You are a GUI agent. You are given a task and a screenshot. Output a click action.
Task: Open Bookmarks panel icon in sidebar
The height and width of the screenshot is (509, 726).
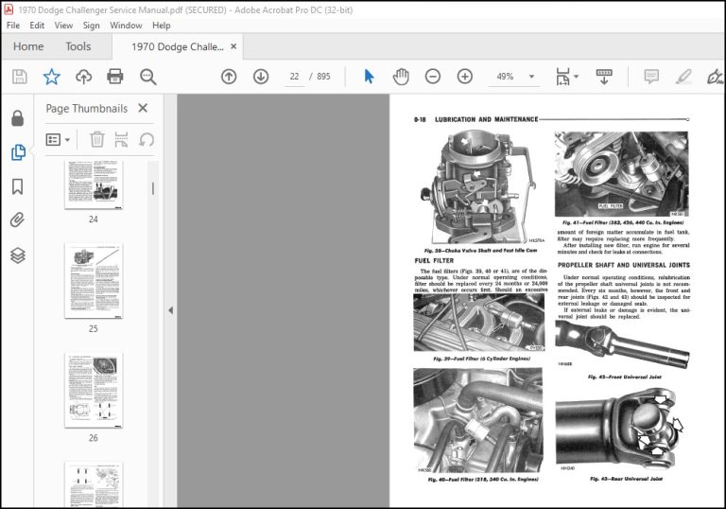coord(18,186)
